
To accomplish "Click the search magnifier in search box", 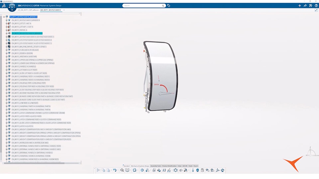I will pyautogui.click(x=163, y=6).
